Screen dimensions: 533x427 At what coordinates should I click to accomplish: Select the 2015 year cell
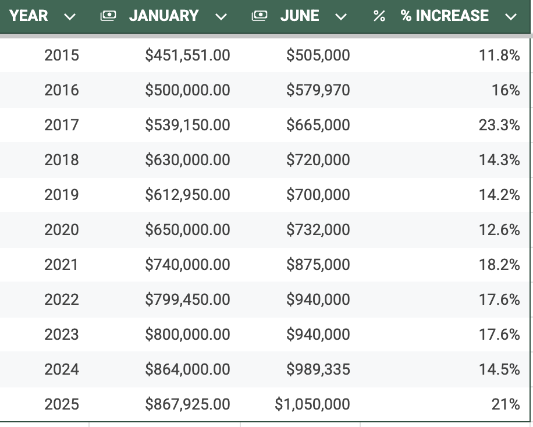click(62, 55)
